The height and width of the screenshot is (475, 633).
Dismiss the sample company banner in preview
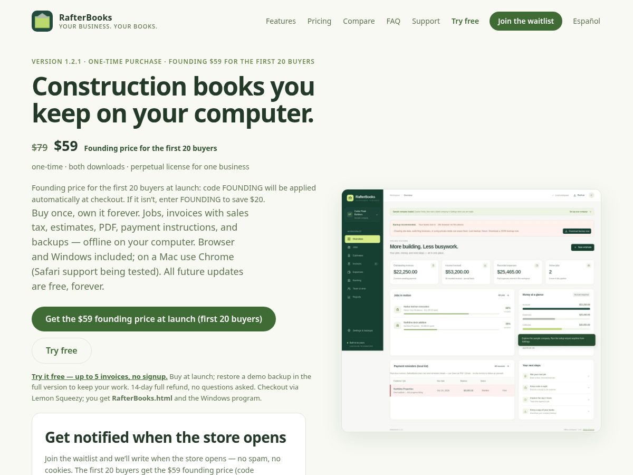coord(591,212)
